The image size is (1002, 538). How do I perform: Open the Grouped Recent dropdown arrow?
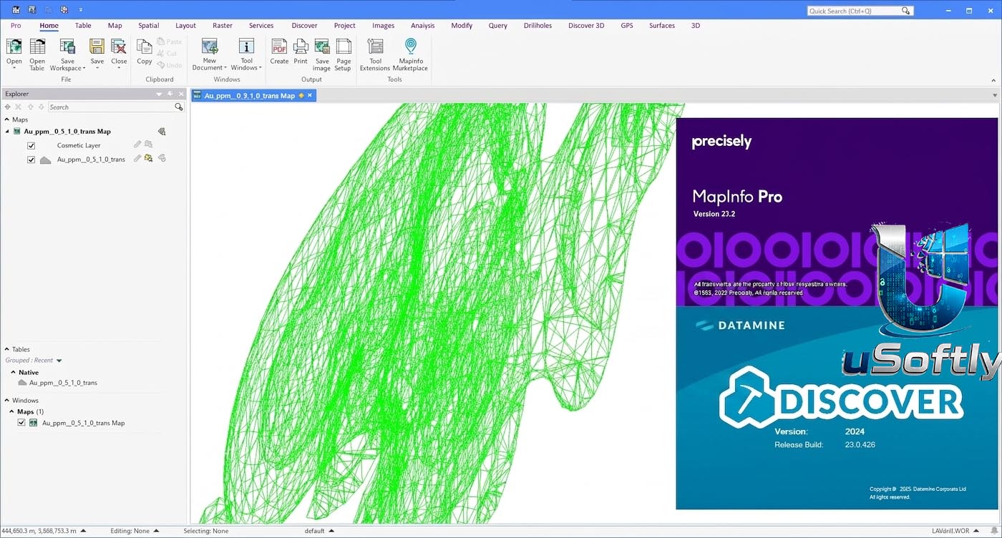click(x=59, y=361)
